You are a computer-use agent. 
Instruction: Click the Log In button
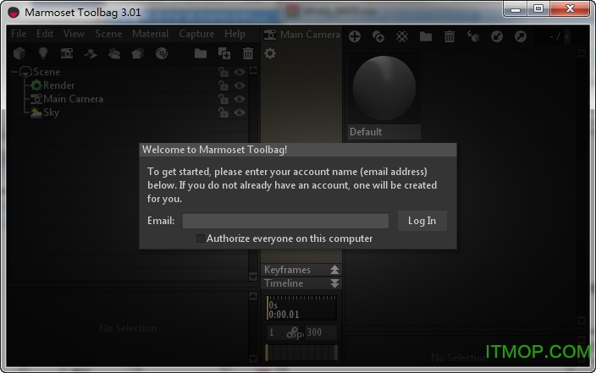tap(422, 221)
